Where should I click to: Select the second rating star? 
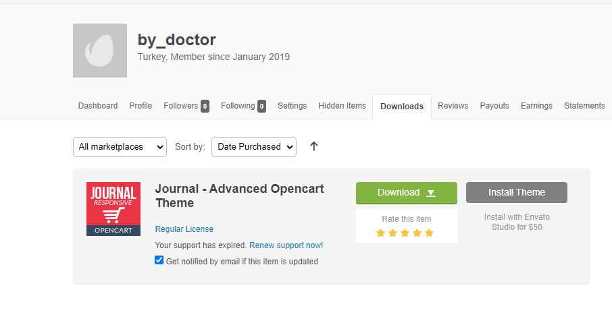[x=393, y=233]
